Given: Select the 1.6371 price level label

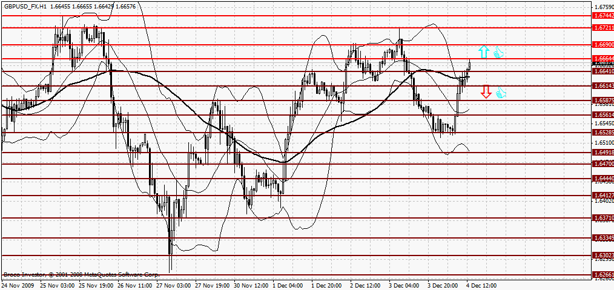Looking at the screenshot, I should tap(602, 217).
